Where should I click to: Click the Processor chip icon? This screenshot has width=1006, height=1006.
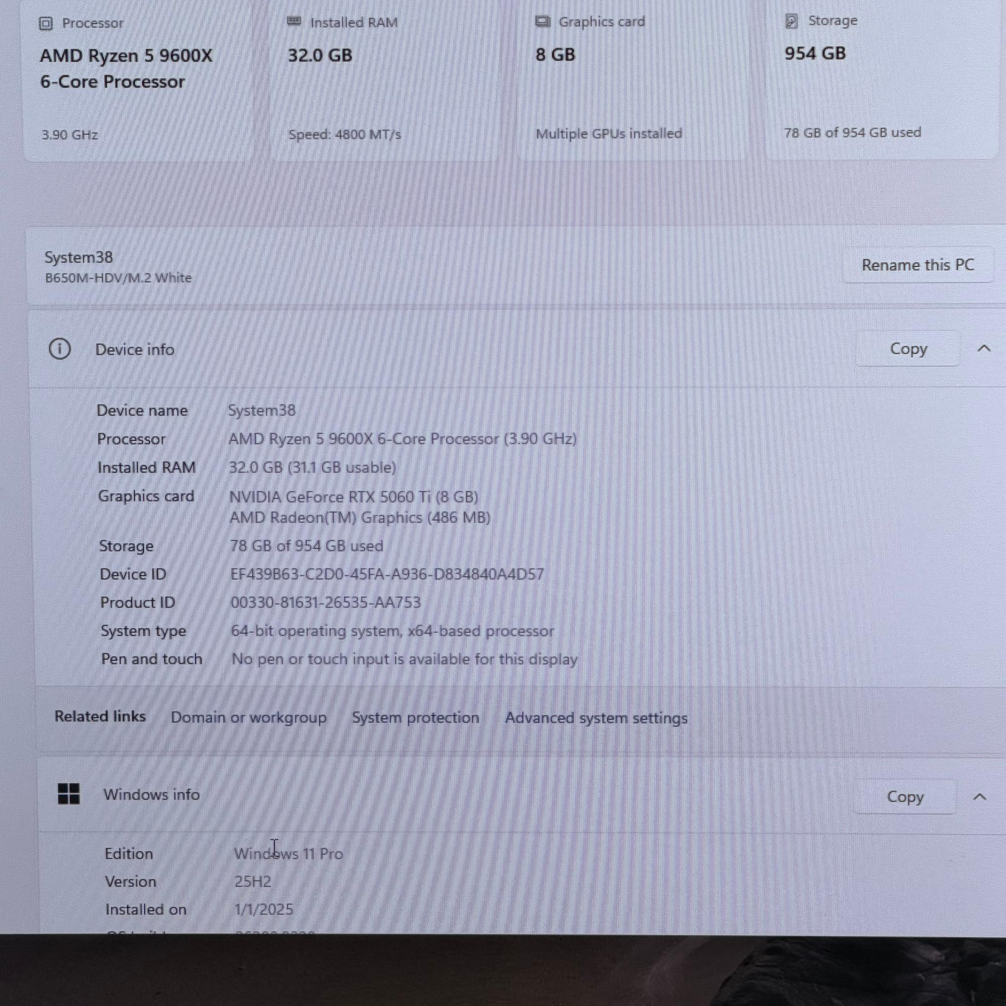coord(46,24)
